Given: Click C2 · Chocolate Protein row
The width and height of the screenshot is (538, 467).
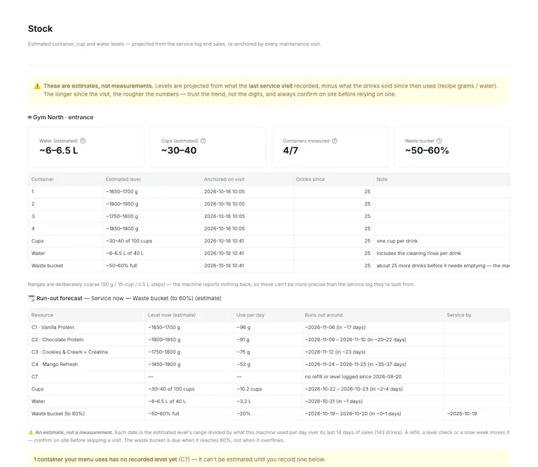Looking at the screenshot, I should pos(269,340).
